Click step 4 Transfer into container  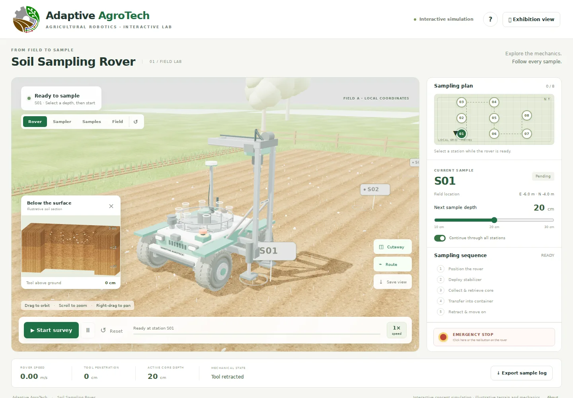(466, 301)
